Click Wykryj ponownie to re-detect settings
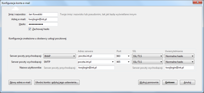 pyautogui.click(x=149, y=82)
